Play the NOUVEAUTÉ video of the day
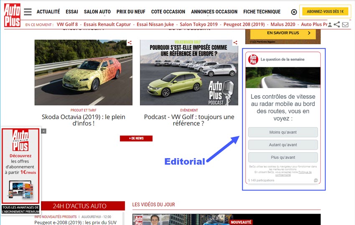 (x=226, y=220)
